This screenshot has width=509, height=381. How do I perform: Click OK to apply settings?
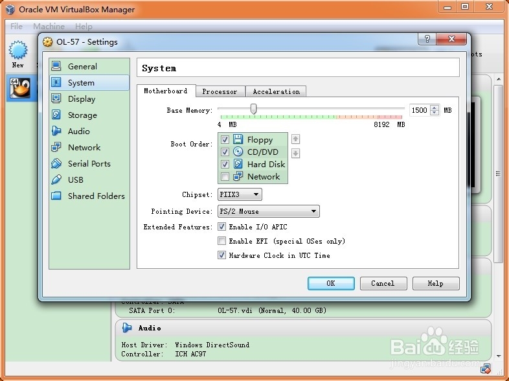[x=331, y=283]
